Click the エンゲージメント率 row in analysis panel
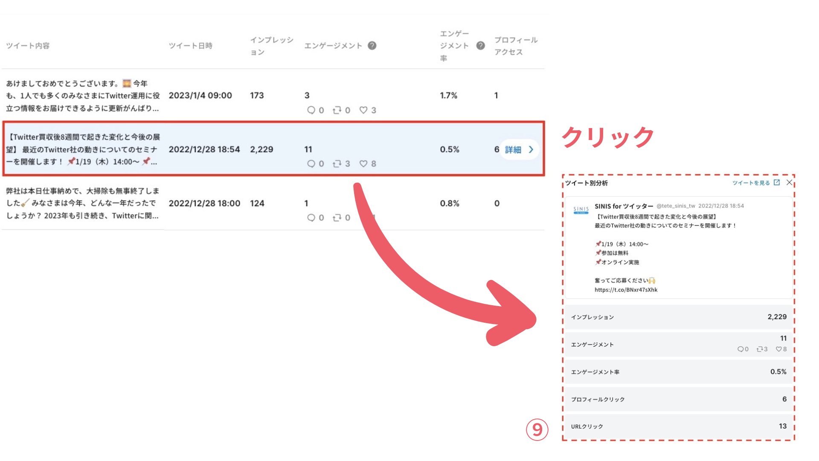This screenshot has height=461, width=819. point(679,372)
